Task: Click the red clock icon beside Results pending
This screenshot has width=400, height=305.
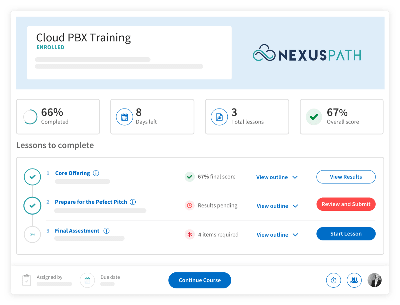Action: 190,205
